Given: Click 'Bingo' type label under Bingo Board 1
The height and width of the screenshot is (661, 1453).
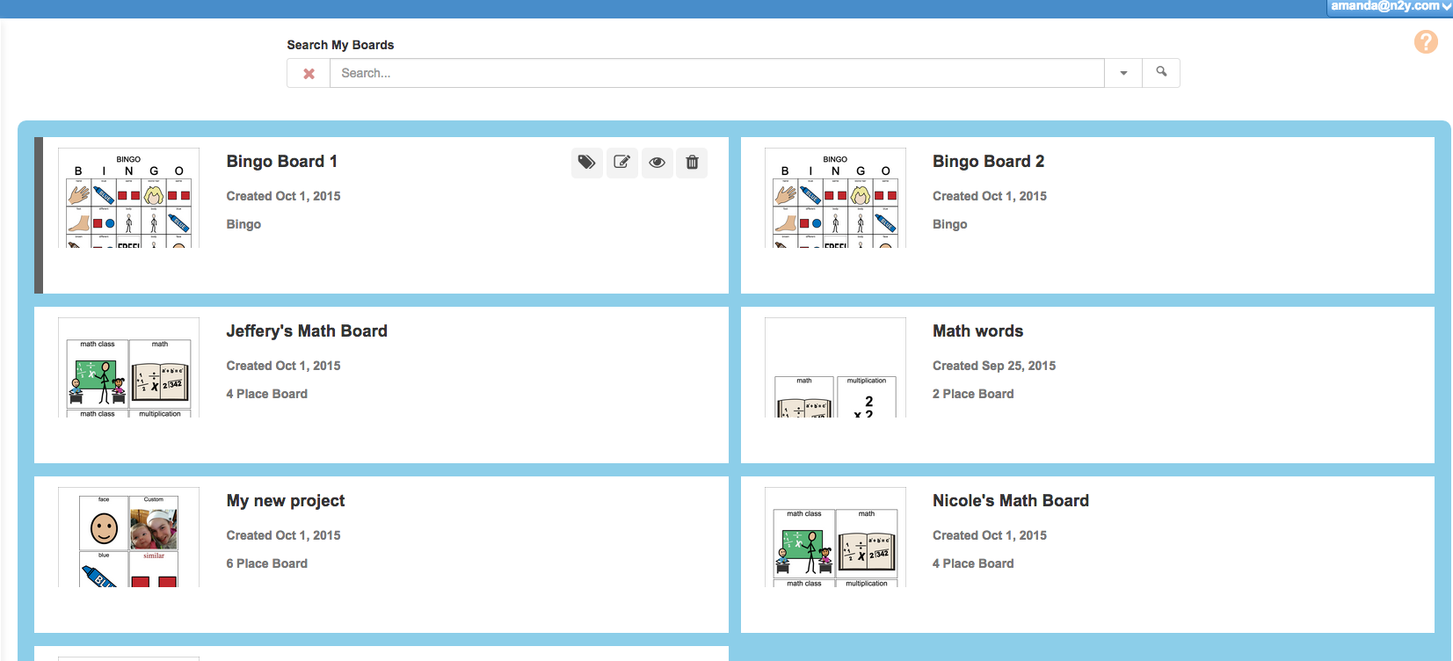Looking at the screenshot, I should [243, 224].
